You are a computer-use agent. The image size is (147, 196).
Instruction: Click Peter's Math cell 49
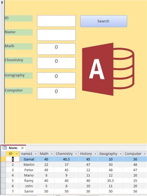46,170
